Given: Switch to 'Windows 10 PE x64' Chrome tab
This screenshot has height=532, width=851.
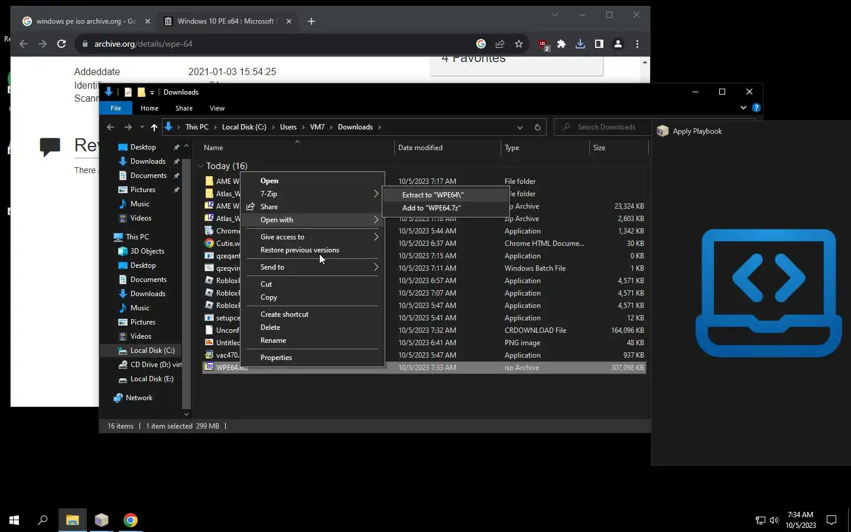Looking at the screenshot, I should click(227, 21).
